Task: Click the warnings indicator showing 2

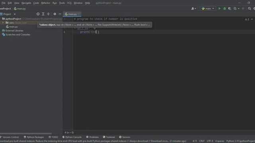Action: (247, 19)
